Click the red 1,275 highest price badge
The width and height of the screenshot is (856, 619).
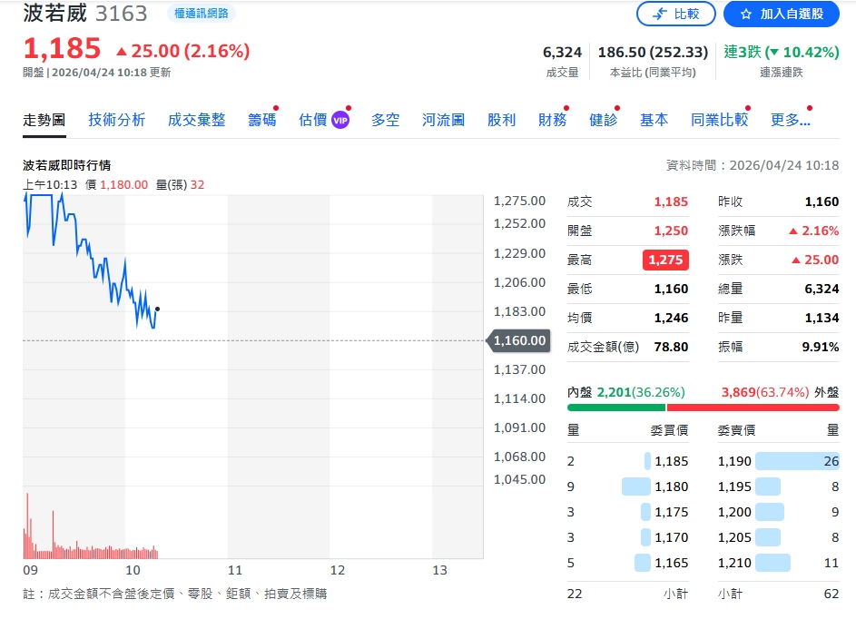pyautogui.click(x=665, y=260)
